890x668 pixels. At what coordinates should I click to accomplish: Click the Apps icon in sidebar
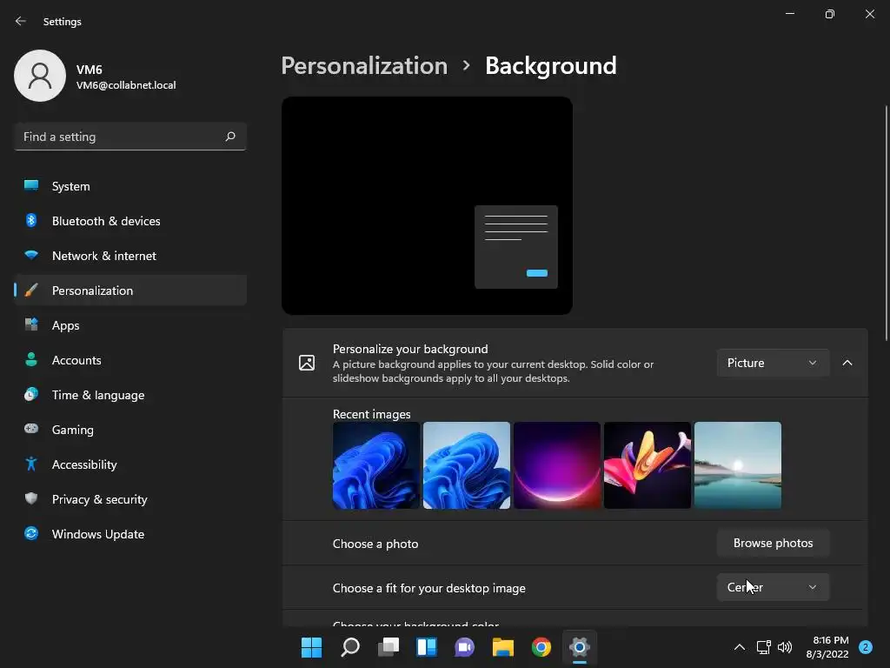pos(31,325)
